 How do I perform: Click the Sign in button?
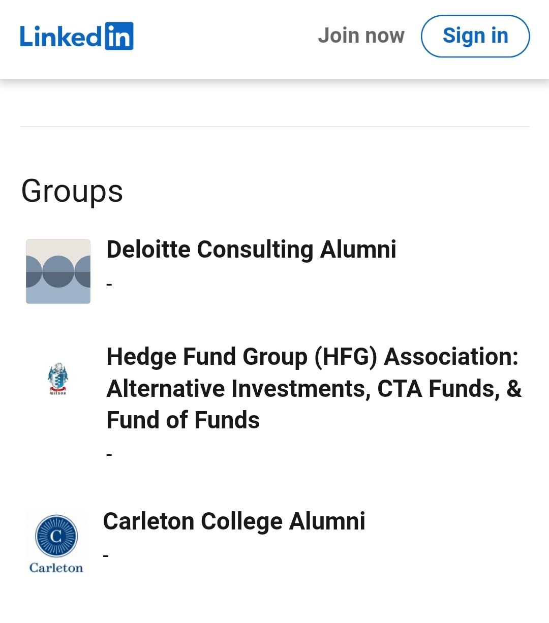coord(475,36)
